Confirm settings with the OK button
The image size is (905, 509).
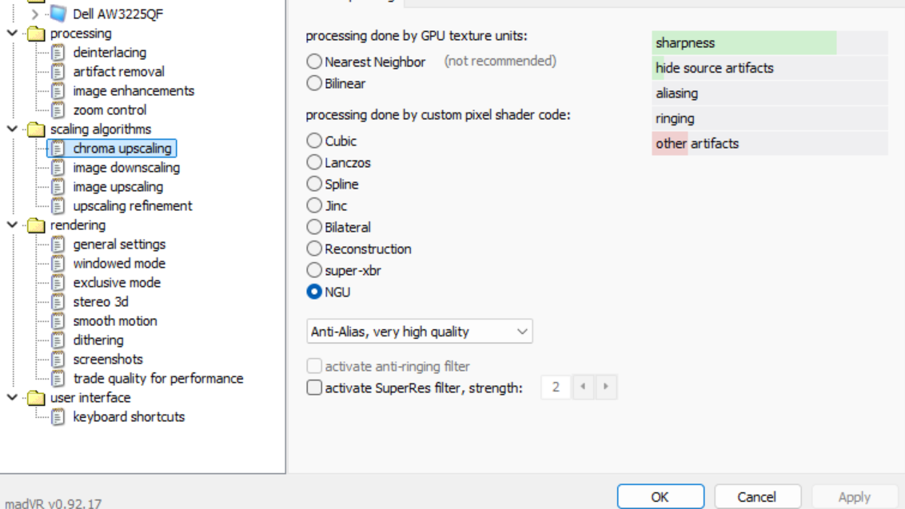click(660, 497)
